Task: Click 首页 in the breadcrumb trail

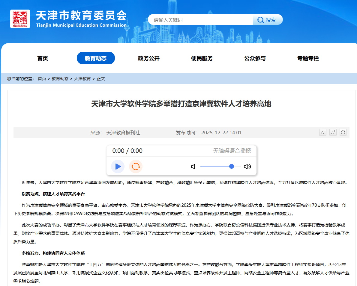Action: [42, 79]
